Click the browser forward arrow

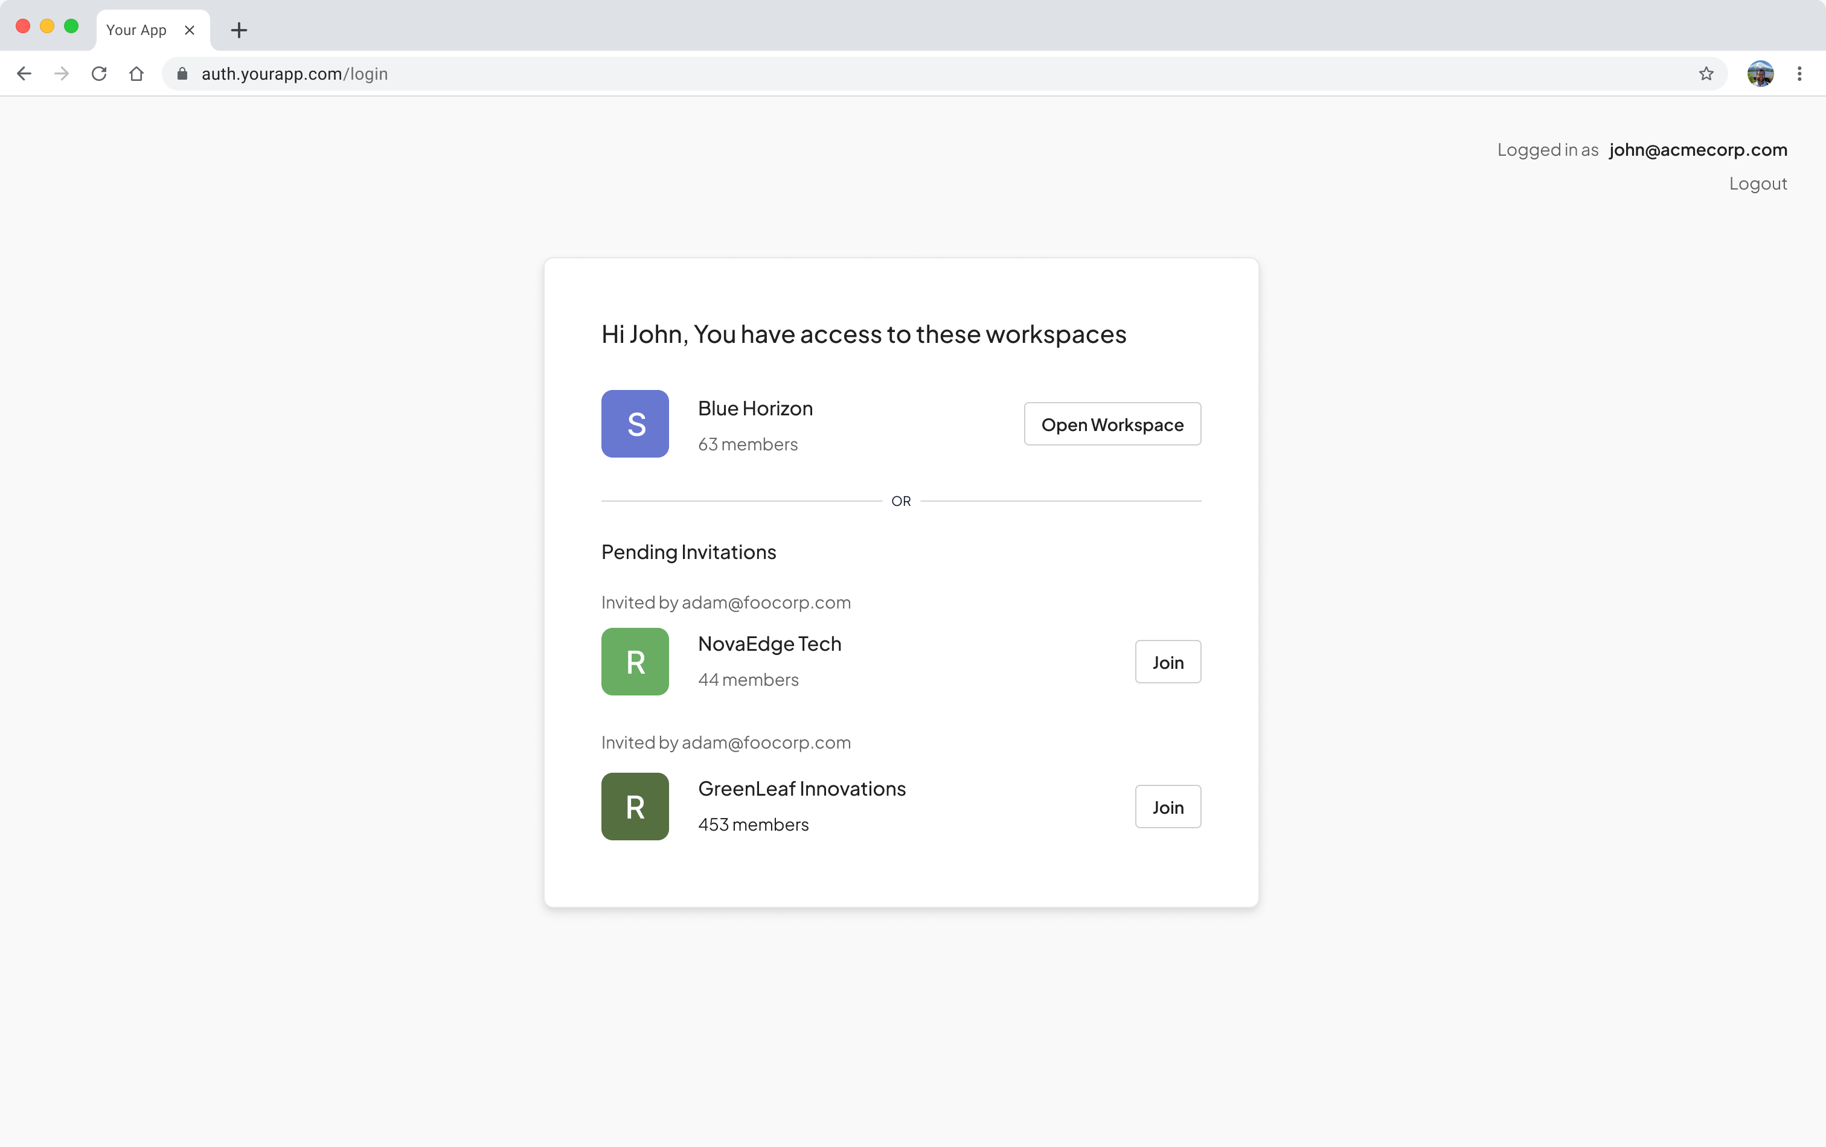pyautogui.click(x=62, y=74)
